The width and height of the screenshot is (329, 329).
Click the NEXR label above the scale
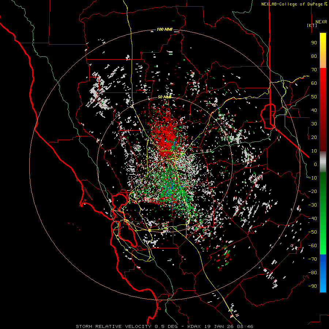point(321,22)
